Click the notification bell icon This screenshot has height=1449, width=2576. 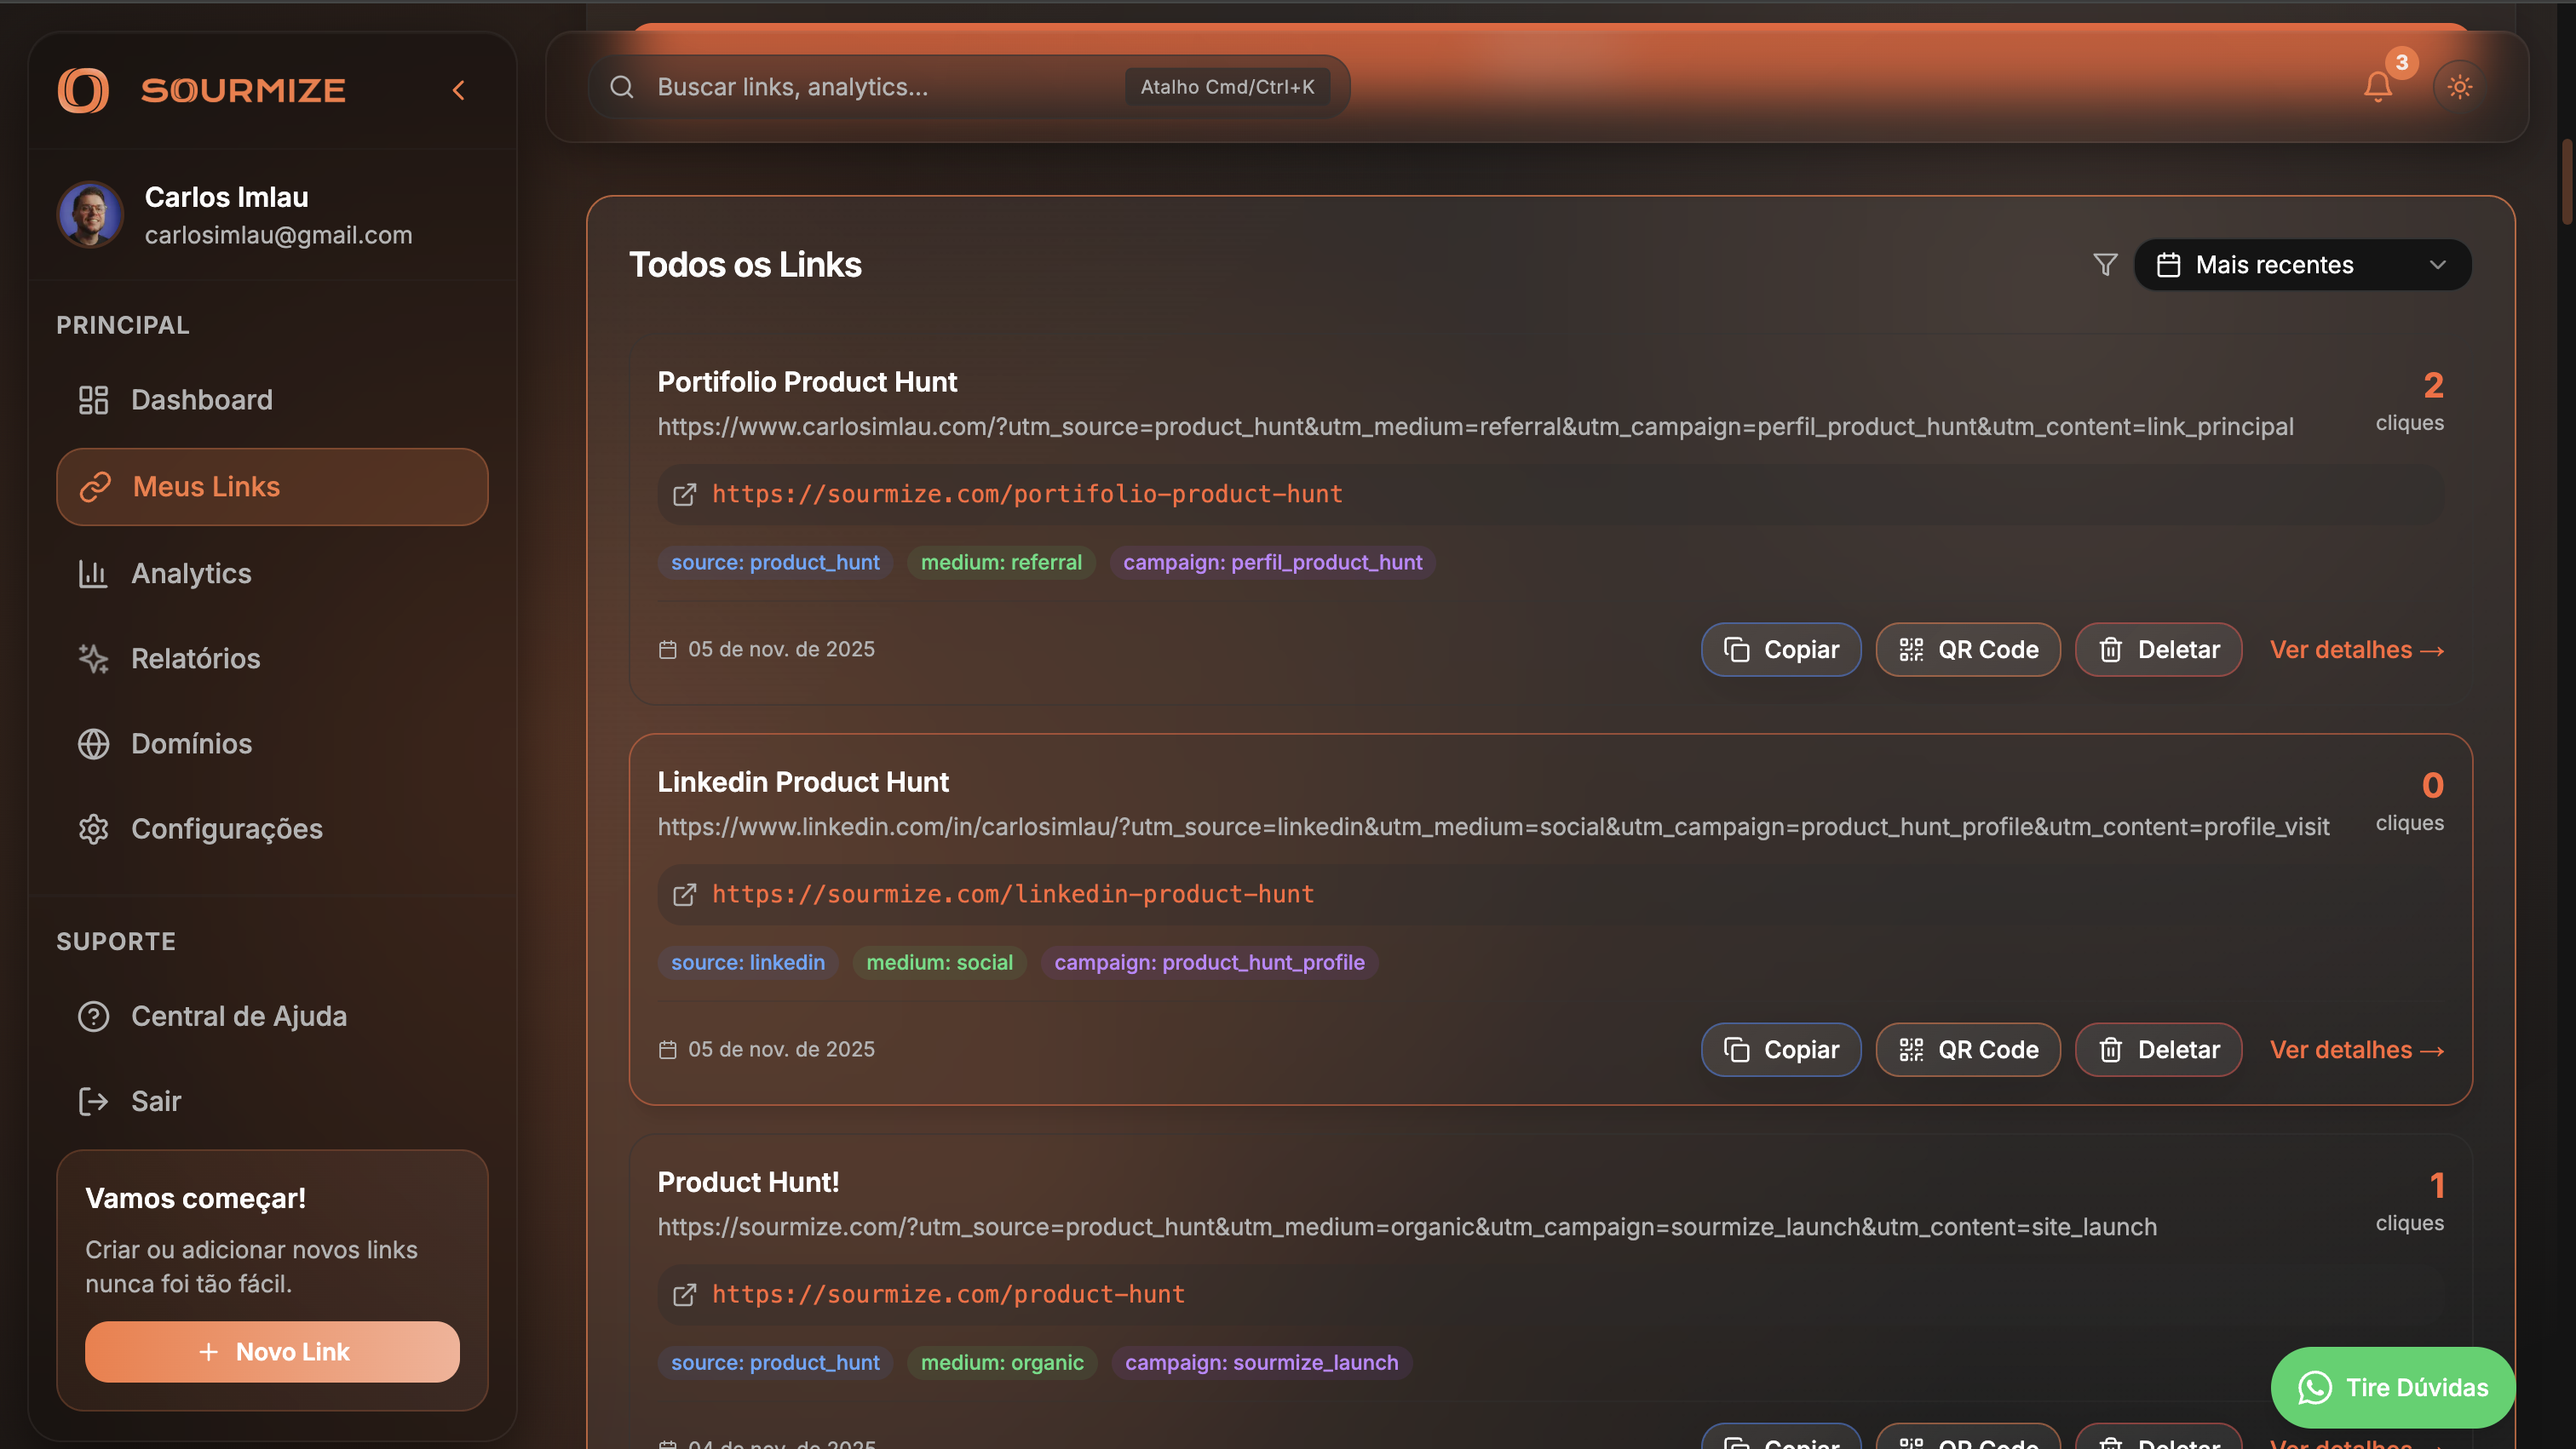click(2377, 87)
